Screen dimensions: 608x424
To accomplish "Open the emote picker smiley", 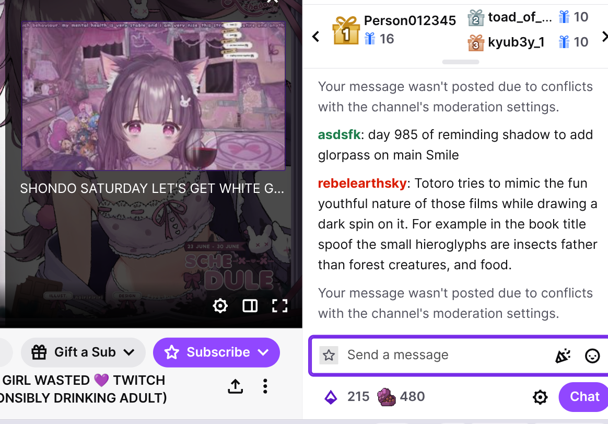I will (592, 356).
